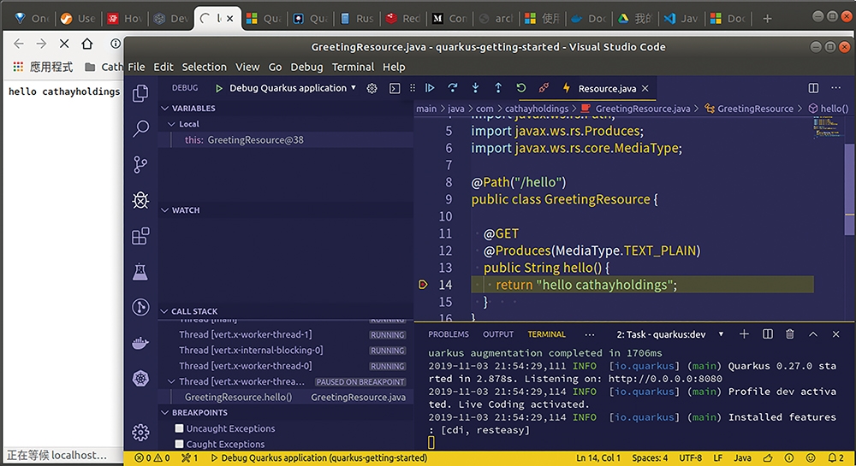Open the Selection menu
This screenshot has width=856, height=466.
(x=205, y=67)
